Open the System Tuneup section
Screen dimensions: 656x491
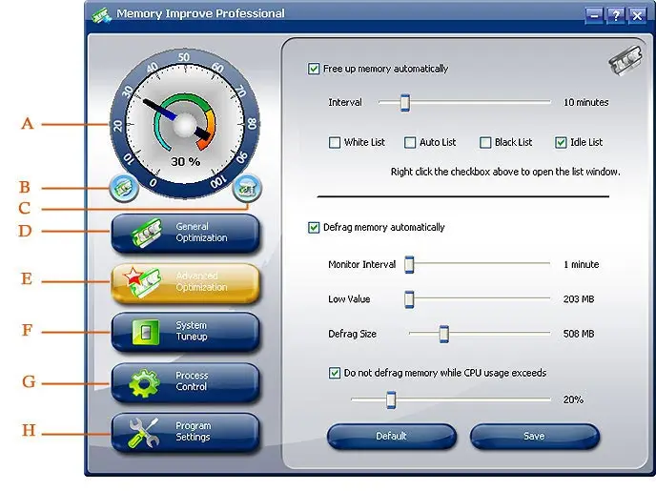185,332
